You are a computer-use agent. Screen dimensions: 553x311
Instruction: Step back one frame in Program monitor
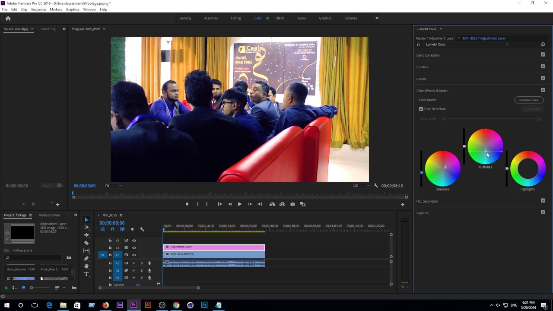[230, 204]
